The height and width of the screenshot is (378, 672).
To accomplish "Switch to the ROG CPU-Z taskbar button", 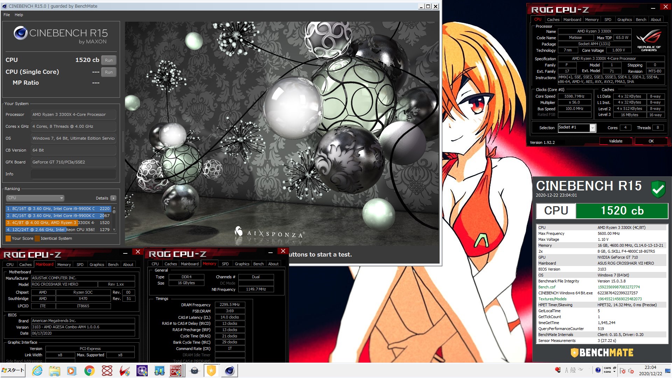I will 176,371.
